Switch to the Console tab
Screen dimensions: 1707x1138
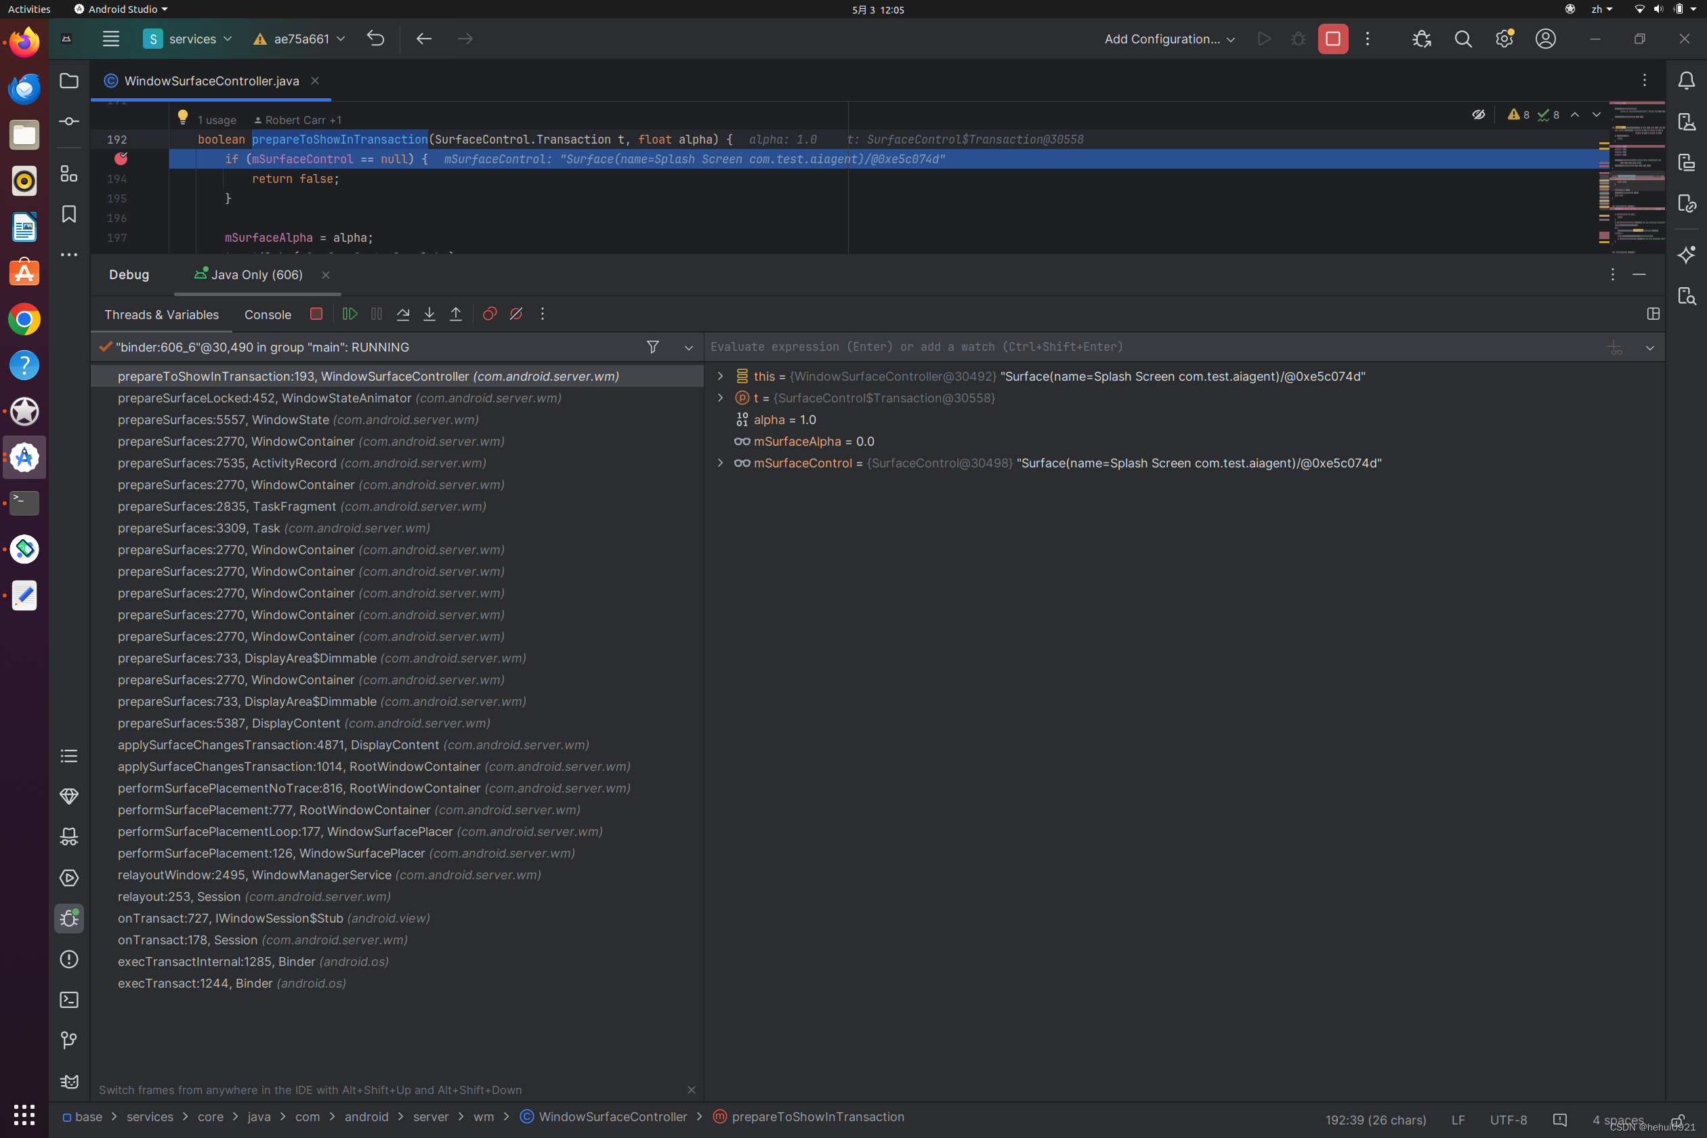pyautogui.click(x=268, y=314)
